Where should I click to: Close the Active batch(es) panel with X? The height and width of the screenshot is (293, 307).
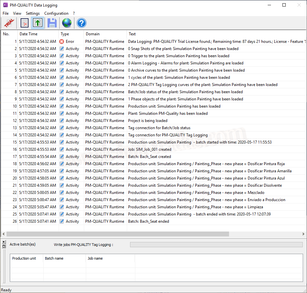coord(4,242)
